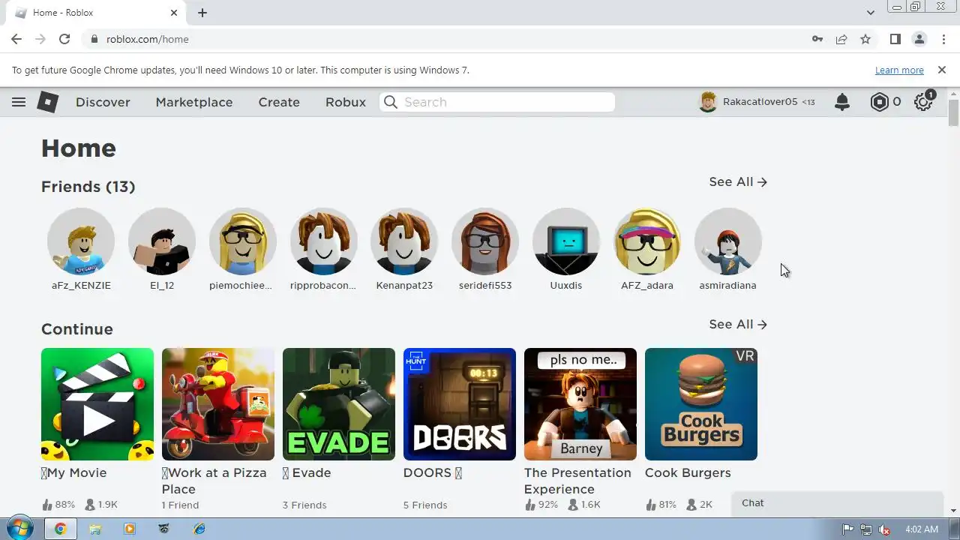
Task: Open the Evade game thumbnail
Action: point(339,404)
